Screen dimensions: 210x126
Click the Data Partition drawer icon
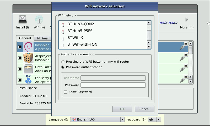coord(28,69)
